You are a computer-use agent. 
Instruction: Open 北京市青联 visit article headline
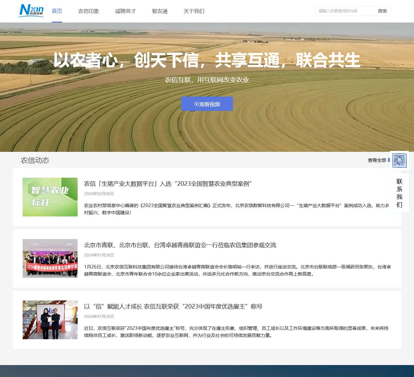[x=180, y=245]
